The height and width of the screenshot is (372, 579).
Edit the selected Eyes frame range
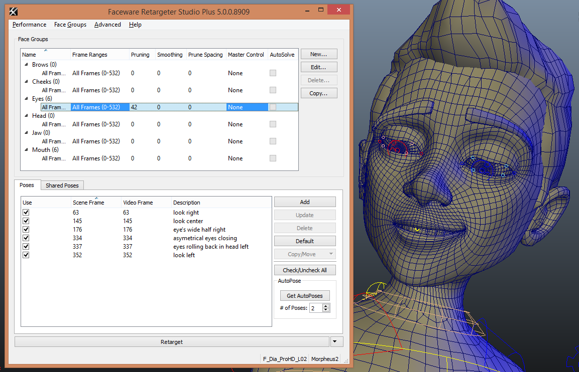click(x=318, y=67)
